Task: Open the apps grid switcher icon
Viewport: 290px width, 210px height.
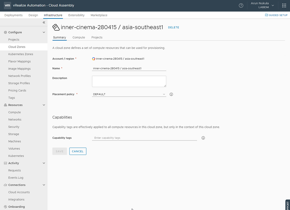Action: click(284, 6)
